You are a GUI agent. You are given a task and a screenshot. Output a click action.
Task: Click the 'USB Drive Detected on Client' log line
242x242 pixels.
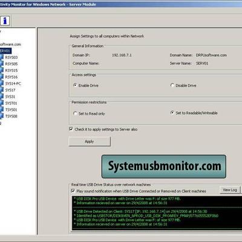[140, 211]
